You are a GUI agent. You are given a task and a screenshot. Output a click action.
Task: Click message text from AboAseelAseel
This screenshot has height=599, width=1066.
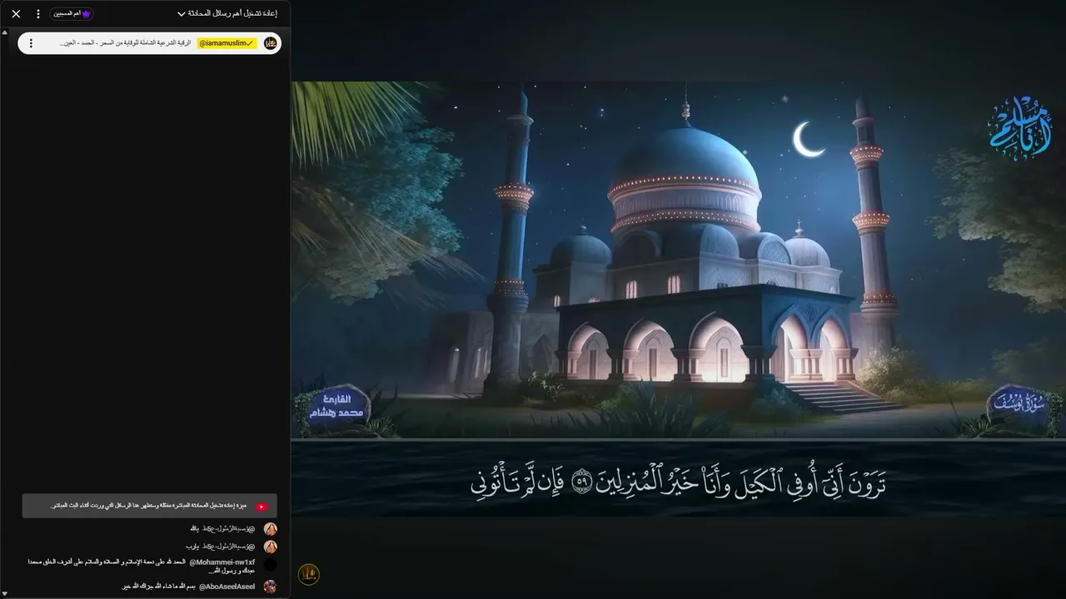pos(157,586)
